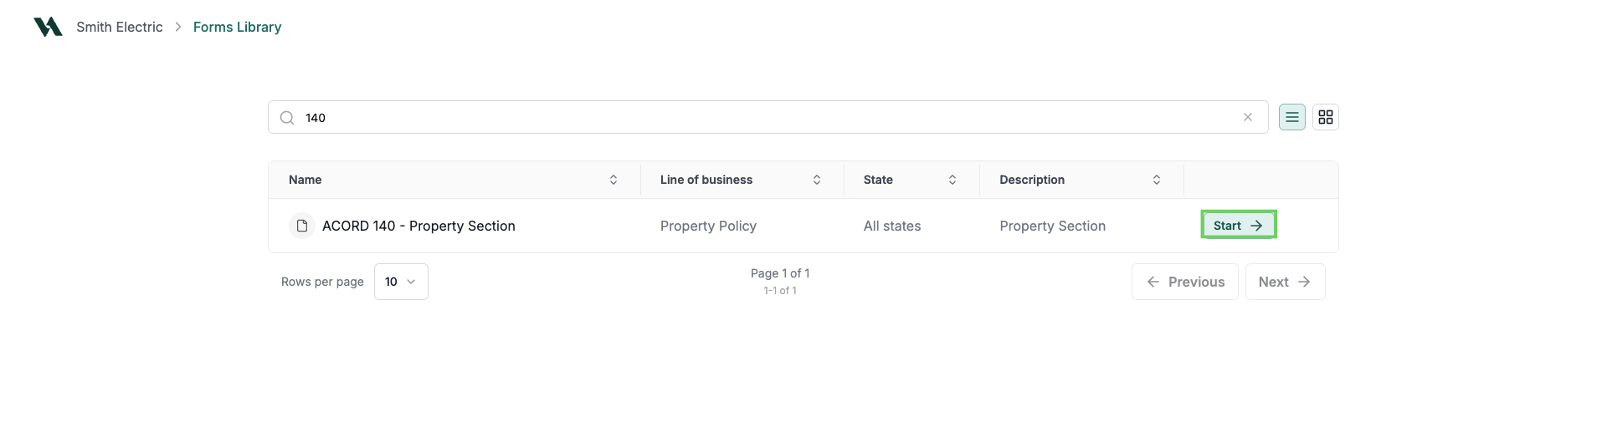Go to Previous page
Image resolution: width=1607 pixels, height=448 pixels.
click(x=1184, y=282)
